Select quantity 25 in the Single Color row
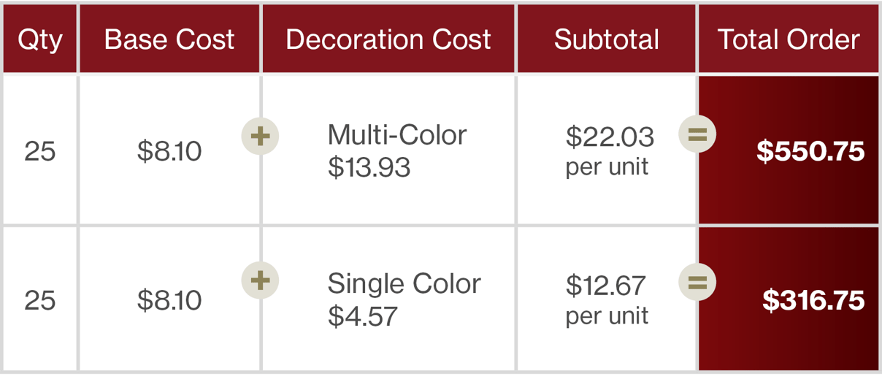Viewport: 882px width, 382px height. point(40,300)
